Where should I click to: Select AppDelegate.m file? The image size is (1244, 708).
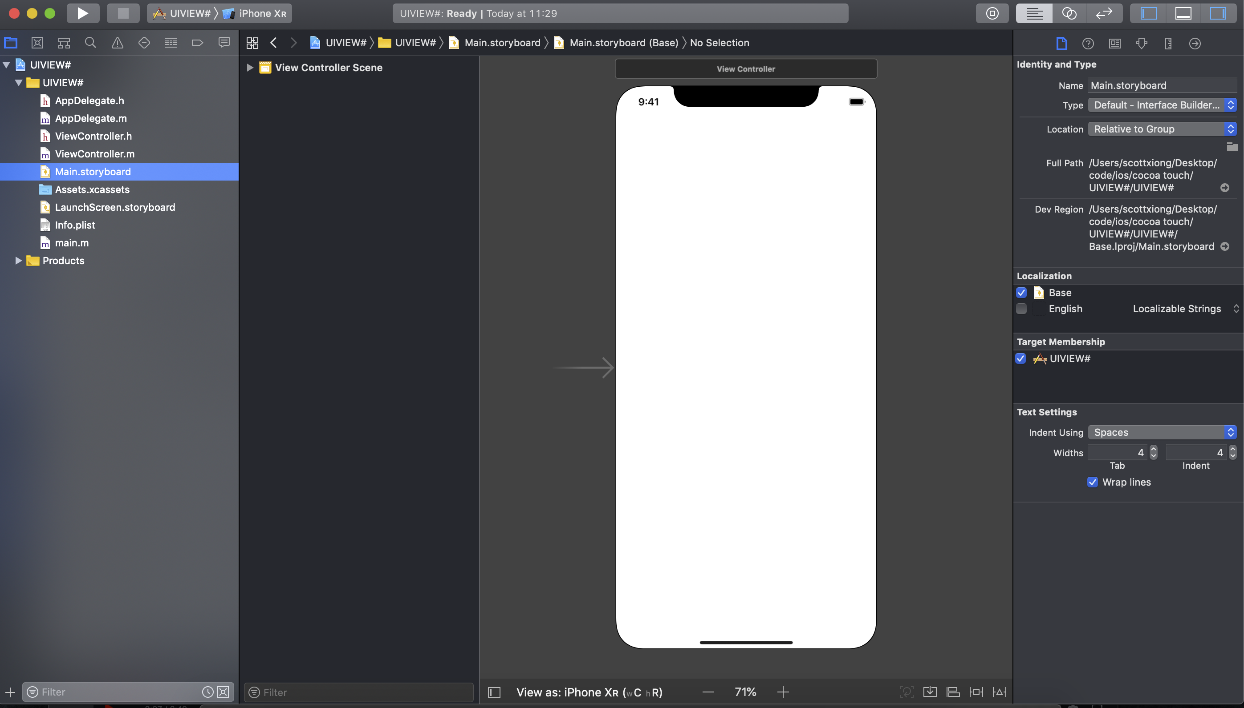pyautogui.click(x=91, y=118)
